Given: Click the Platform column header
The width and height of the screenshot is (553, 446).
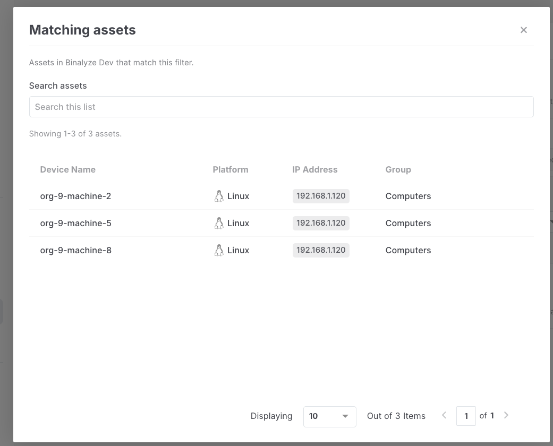Looking at the screenshot, I should tap(231, 169).
